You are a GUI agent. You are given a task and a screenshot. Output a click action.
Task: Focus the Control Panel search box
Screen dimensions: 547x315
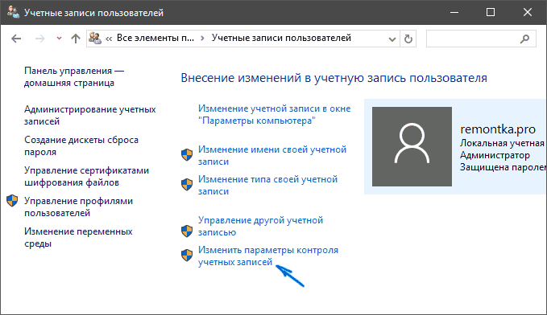pos(481,39)
